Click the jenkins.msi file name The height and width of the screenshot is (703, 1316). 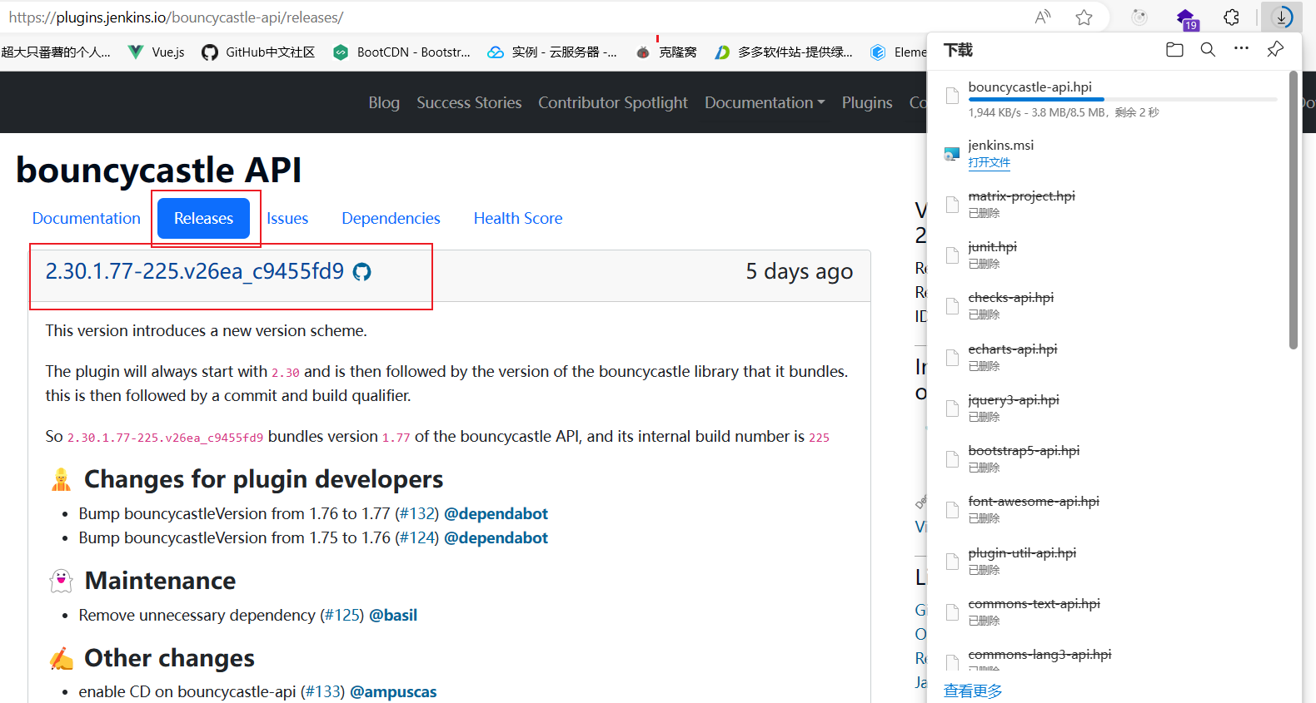pos(1000,145)
